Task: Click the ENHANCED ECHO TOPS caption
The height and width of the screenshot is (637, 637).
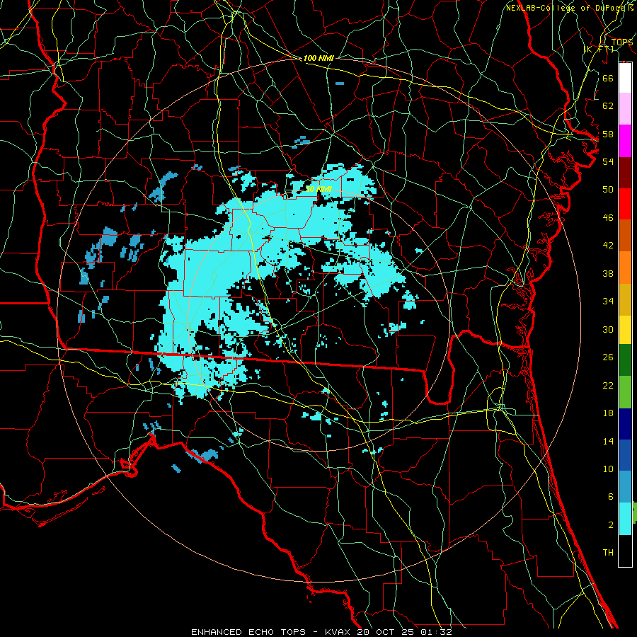Action: [x=248, y=632]
